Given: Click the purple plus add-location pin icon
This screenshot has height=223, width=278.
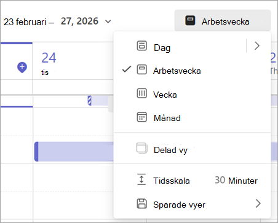Looking at the screenshot, I should pos(22,67).
